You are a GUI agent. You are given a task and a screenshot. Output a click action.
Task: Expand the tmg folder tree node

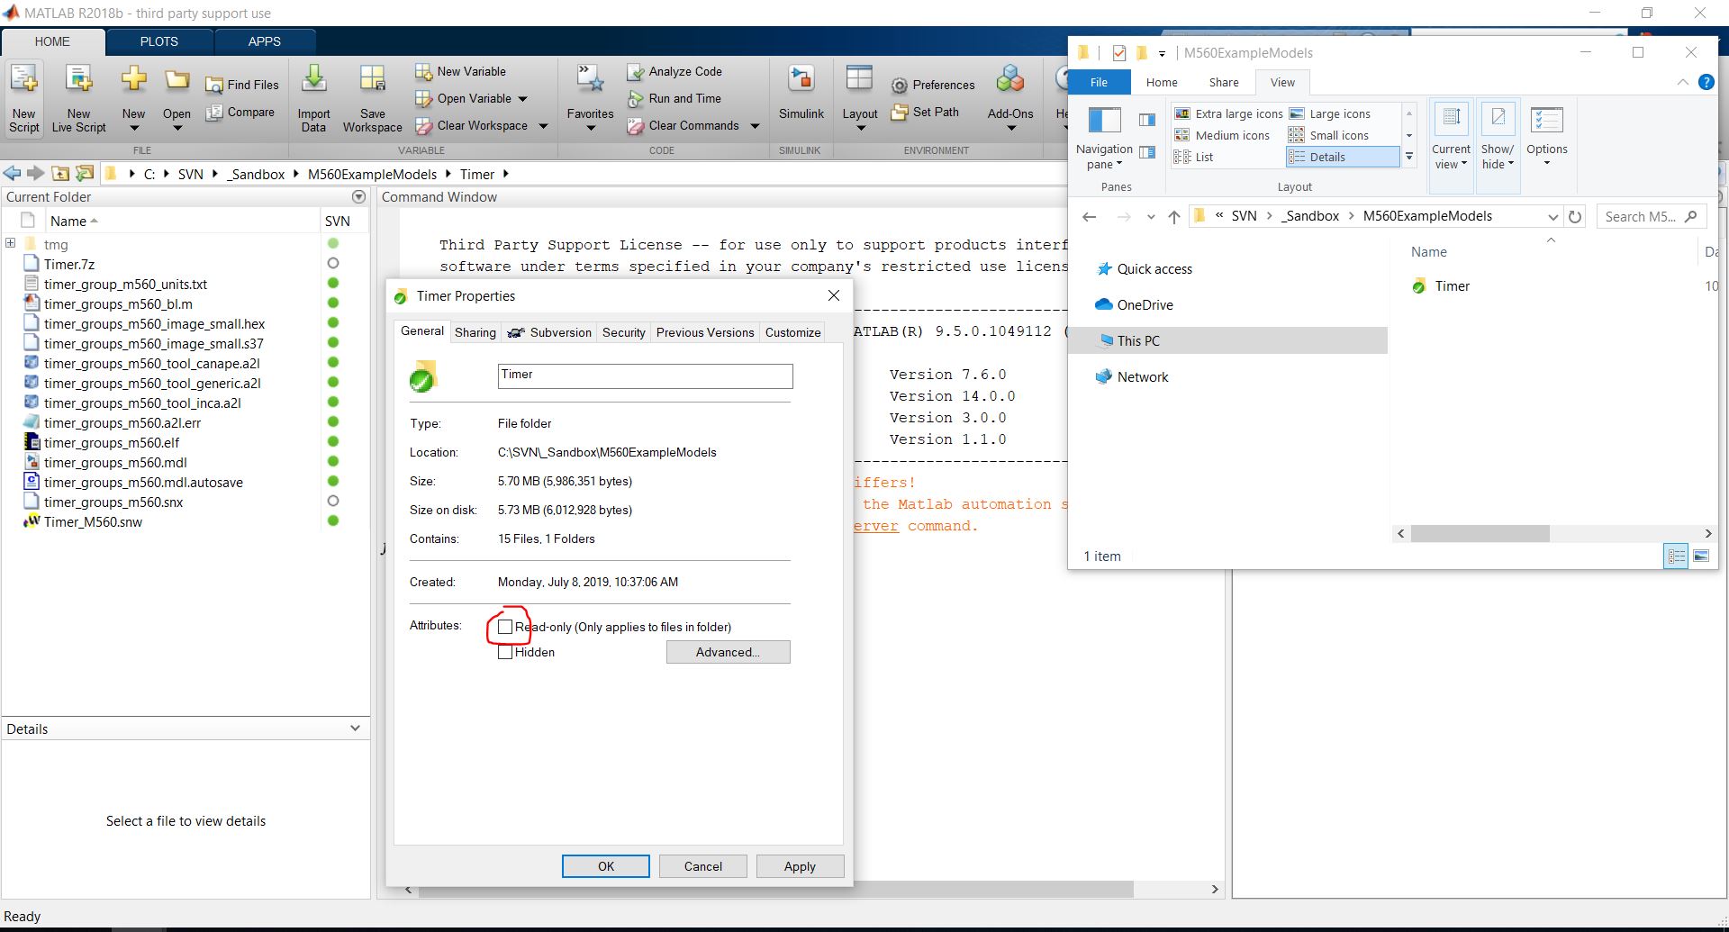pyautogui.click(x=10, y=243)
